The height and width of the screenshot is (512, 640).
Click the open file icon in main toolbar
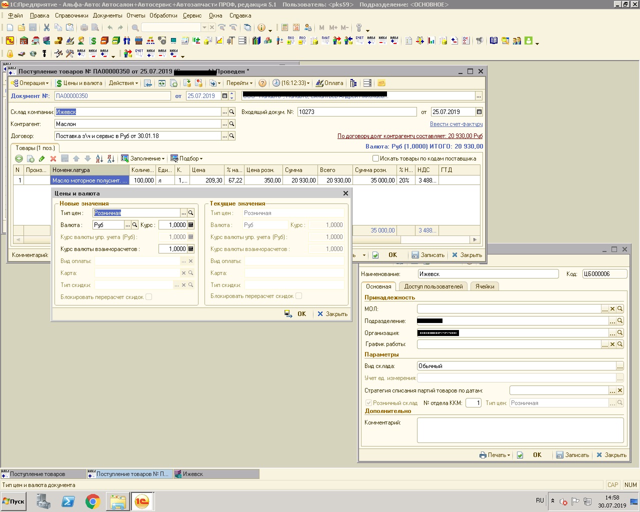[x=21, y=27]
